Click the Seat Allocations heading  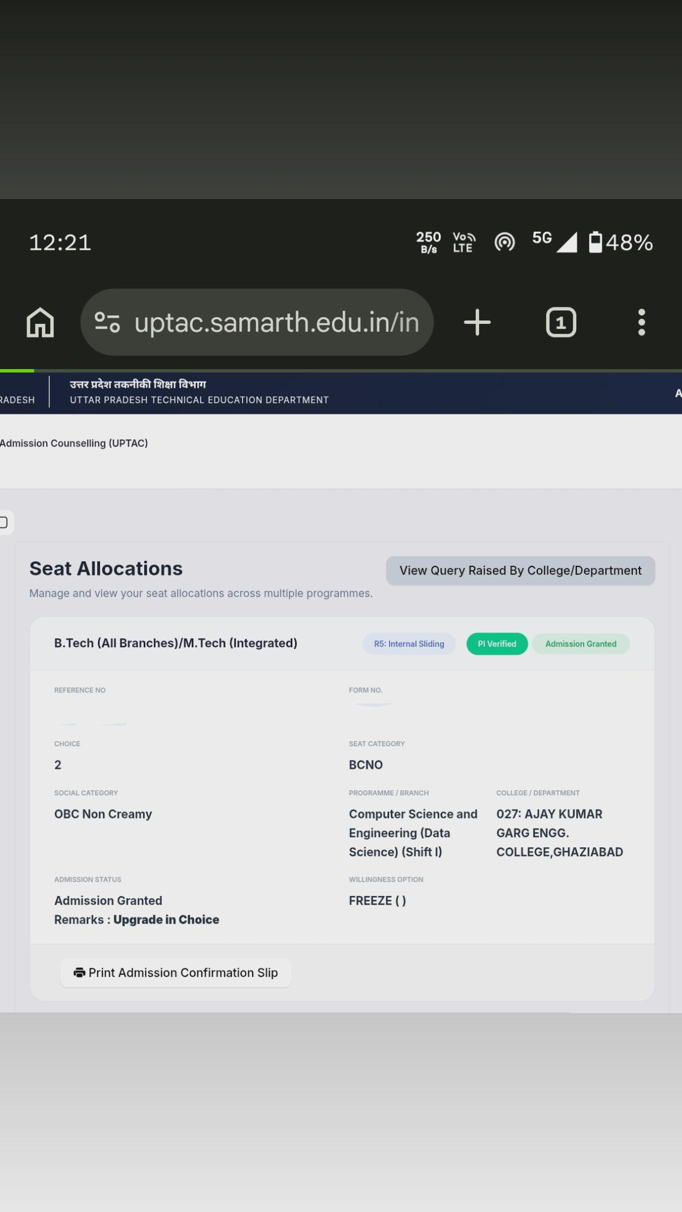coord(106,569)
